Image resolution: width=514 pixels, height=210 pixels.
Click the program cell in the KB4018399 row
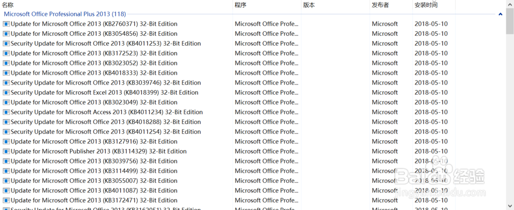tap(266, 92)
